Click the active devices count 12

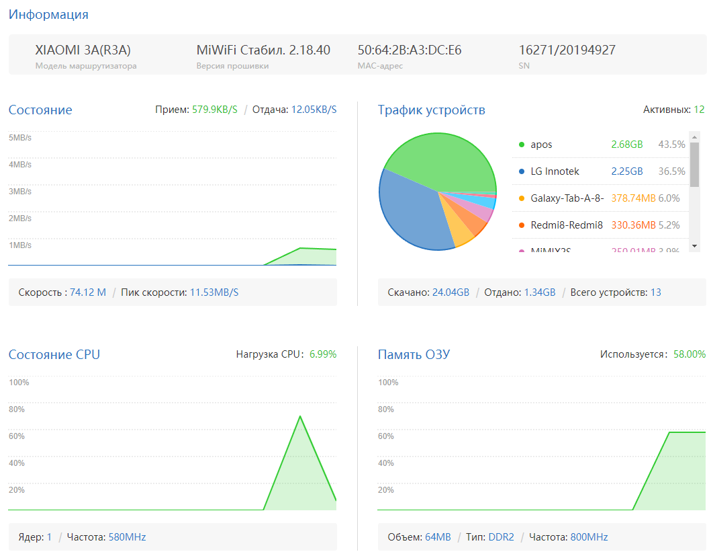699,110
